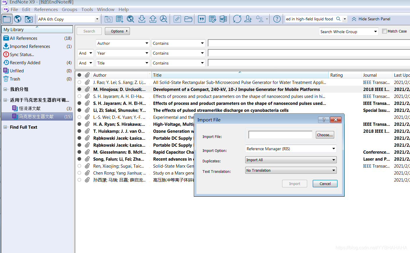The image size is (410, 253).
Task: Open Online Search toolbar icon
Action: pos(131,19)
